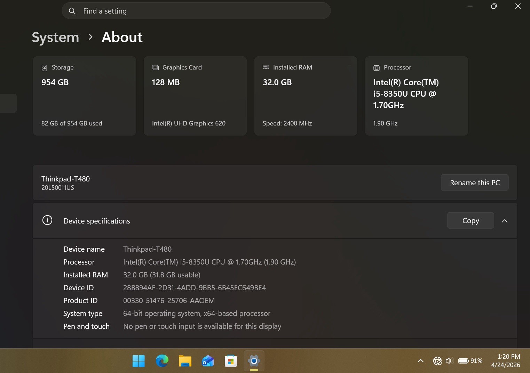Screen dimensions: 530x373
Task: Click 'Intel(R) UHD Graphics 620' text
Action: click(189, 123)
